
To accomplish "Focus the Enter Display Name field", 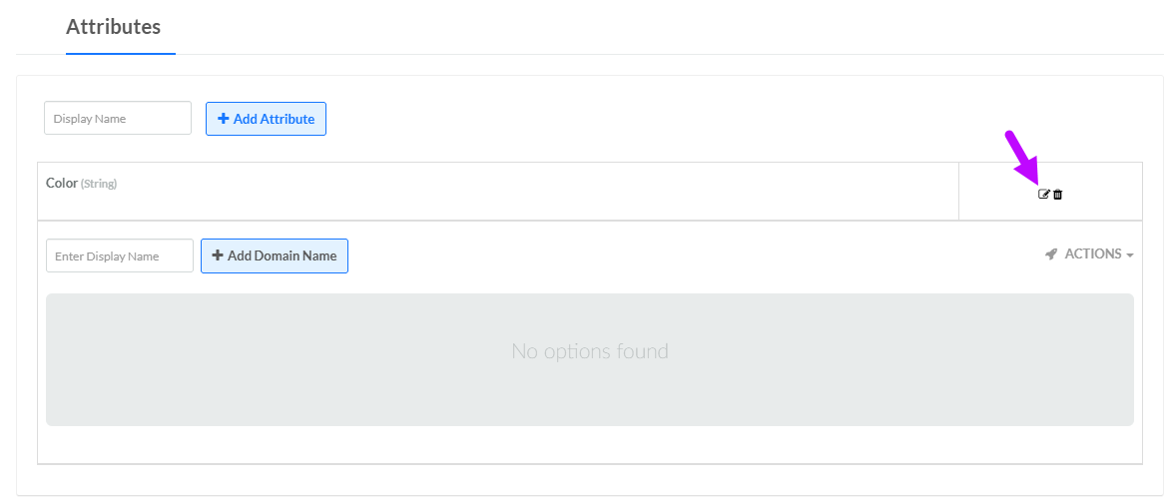I will pos(120,255).
